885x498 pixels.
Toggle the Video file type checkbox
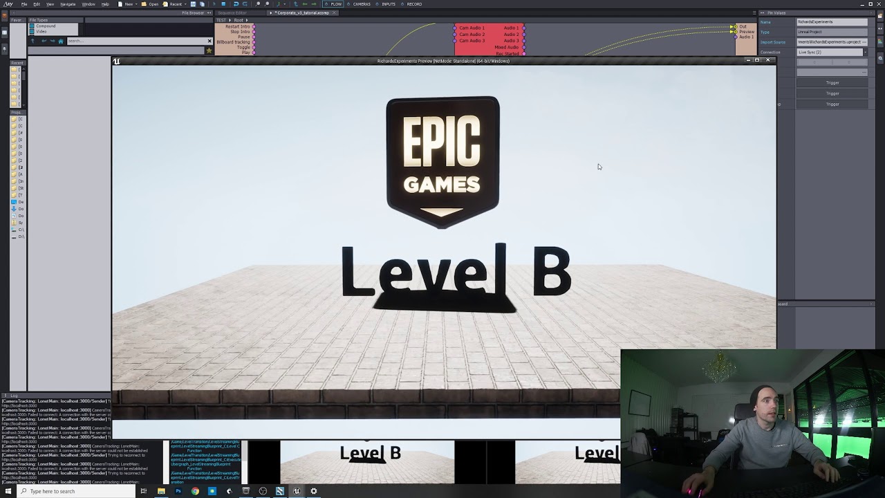point(32,31)
